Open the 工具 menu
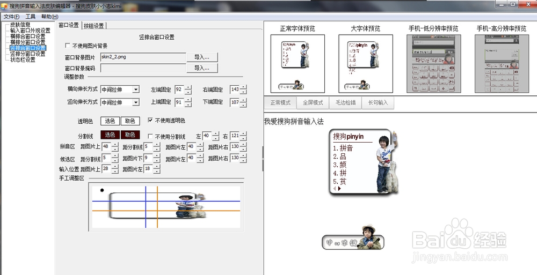Image resolution: width=537 pixels, height=275 pixels. click(x=31, y=17)
